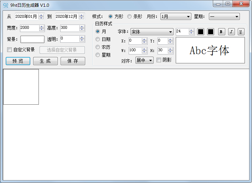Viewport: 252px width, 183px height.
Task: Decrease the 宽度 width value
Action: [42, 30]
